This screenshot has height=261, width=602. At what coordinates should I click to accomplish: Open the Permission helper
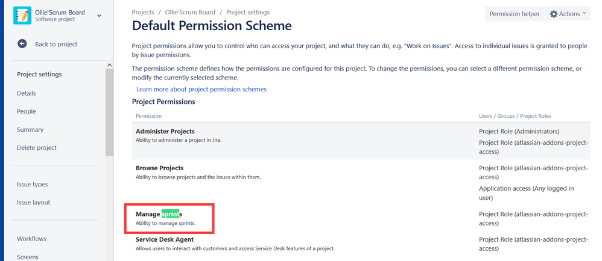pos(514,14)
